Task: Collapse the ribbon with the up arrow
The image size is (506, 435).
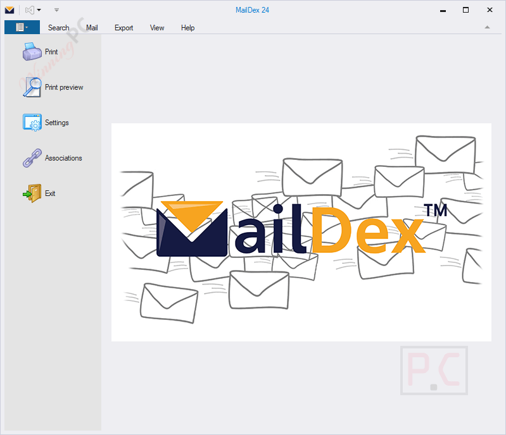Action: click(x=487, y=27)
